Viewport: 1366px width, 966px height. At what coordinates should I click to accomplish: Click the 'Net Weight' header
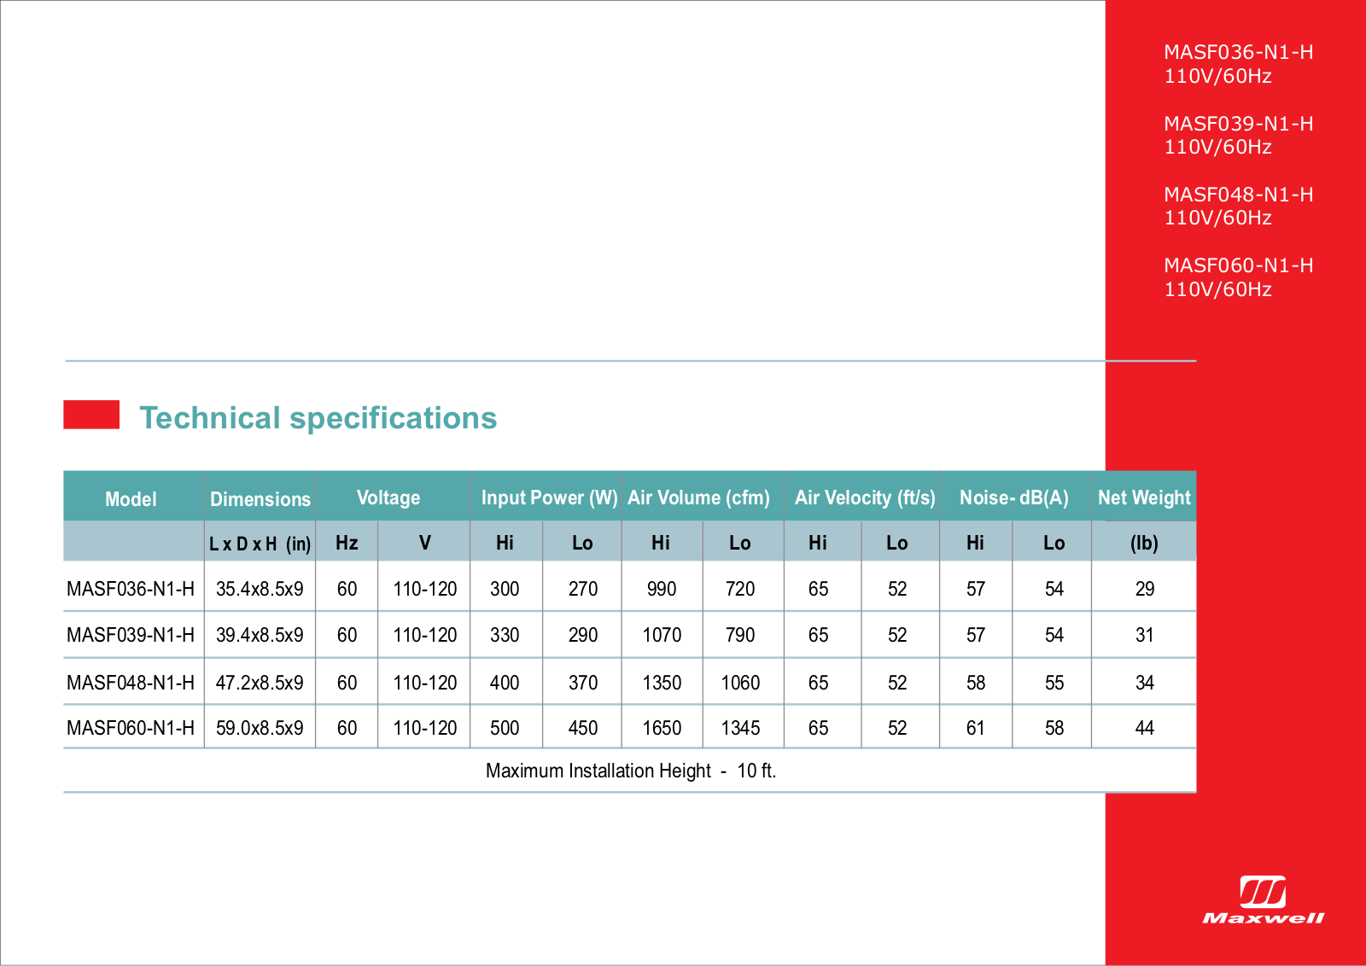tap(1144, 498)
